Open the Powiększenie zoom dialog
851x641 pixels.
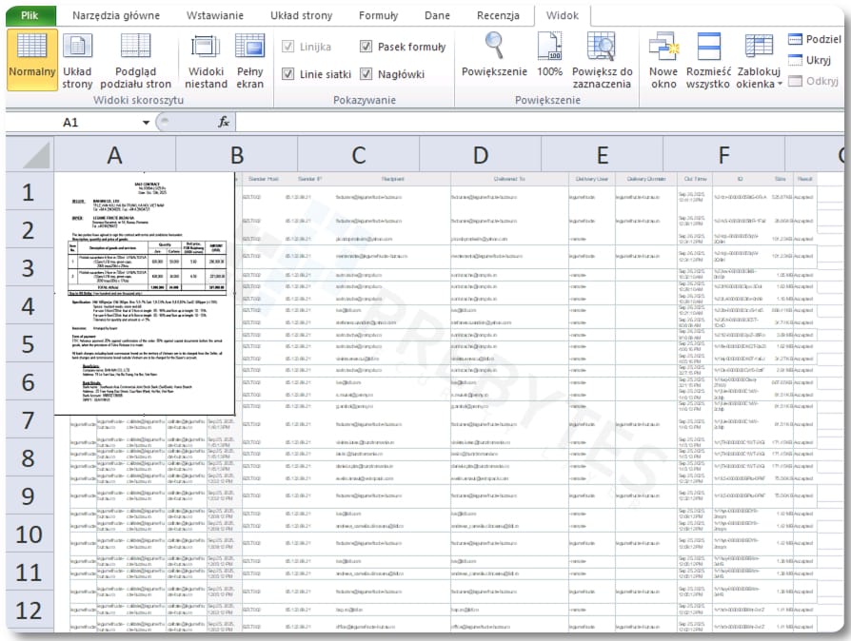point(494,54)
